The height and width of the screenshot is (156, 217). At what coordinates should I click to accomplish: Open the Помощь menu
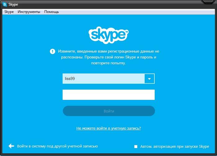pos(51,12)
